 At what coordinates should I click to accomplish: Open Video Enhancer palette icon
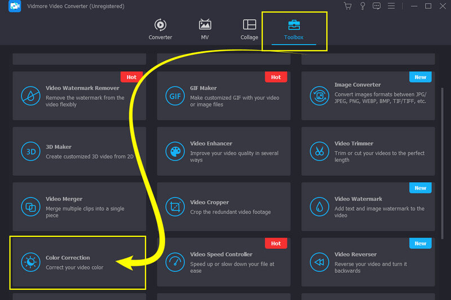[175, 151]
